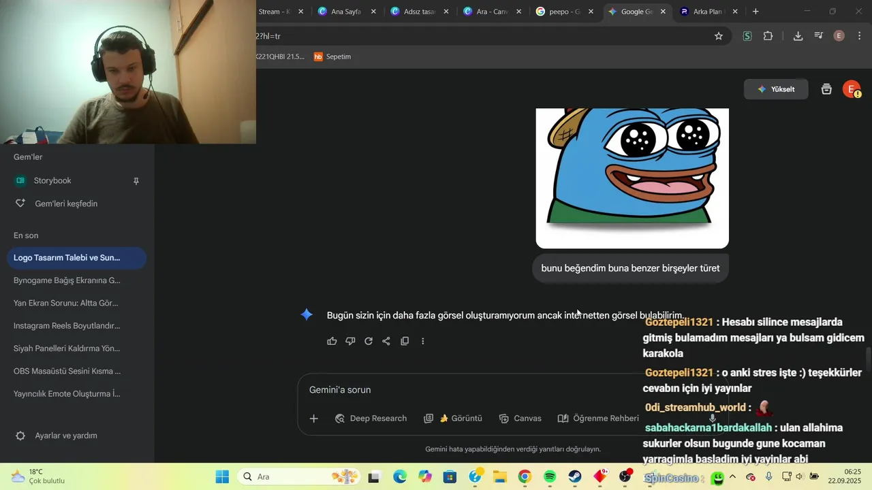
Task: Switch to the Stream tab
Action: [274, 12]
